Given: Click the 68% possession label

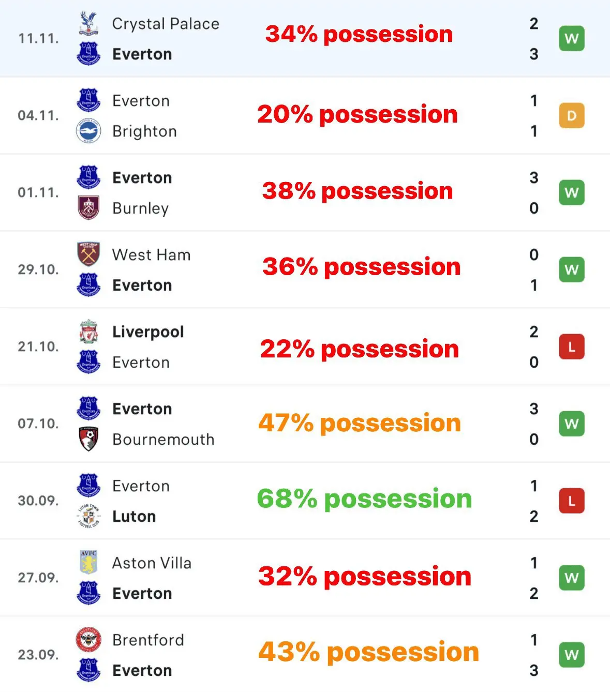Looking at the screenshot, I should pos(364,499).
